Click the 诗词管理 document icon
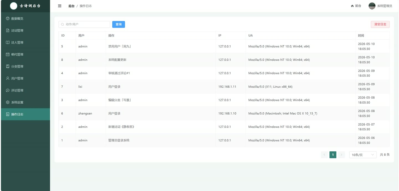 tap(8, 30)
